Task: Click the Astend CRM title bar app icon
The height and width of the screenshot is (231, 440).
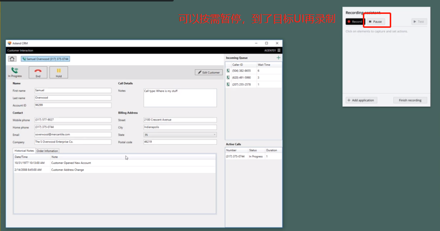Action: [9, 43]
